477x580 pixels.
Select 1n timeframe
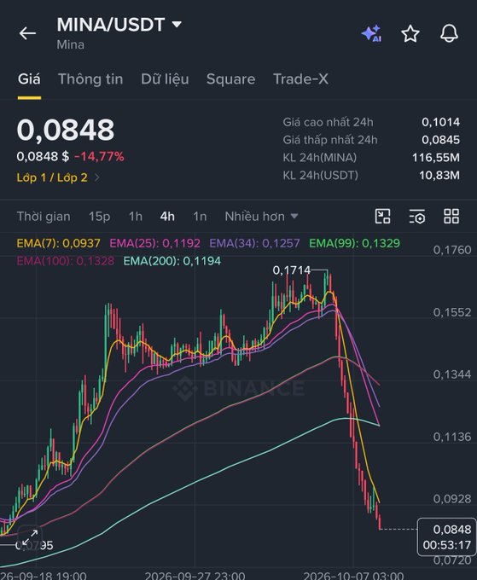200,217
